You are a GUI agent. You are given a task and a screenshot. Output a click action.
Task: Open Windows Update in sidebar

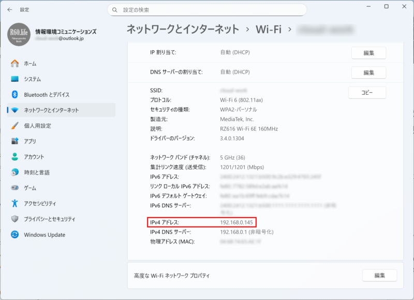pyautogui.click(x=44, y=235)
